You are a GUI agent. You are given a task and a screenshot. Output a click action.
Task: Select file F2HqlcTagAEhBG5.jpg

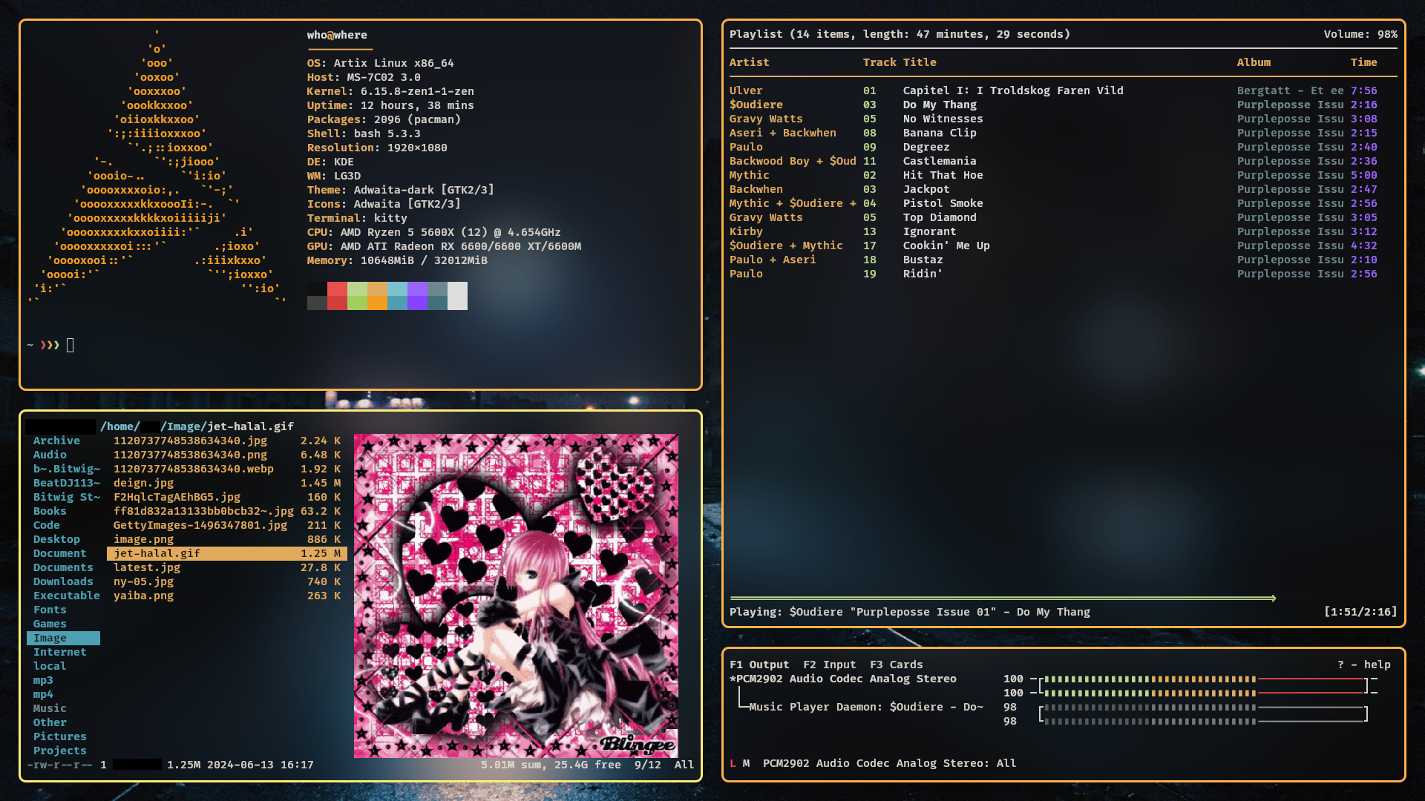227,497
